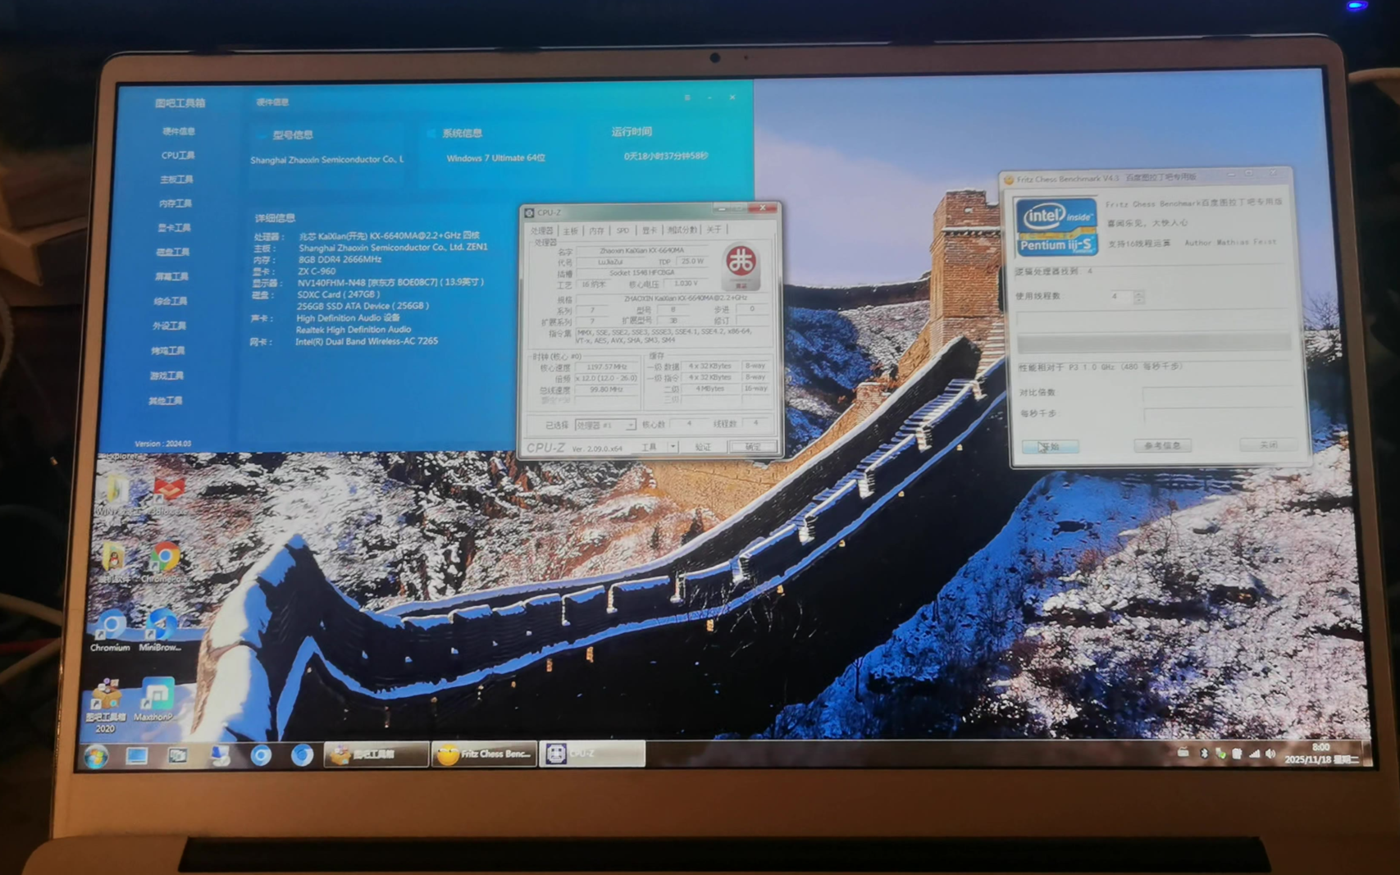This screenshot has height=875, width=1400.
Task: Open the Chromium desktop shortcut
Action: (x=110, y=629)
